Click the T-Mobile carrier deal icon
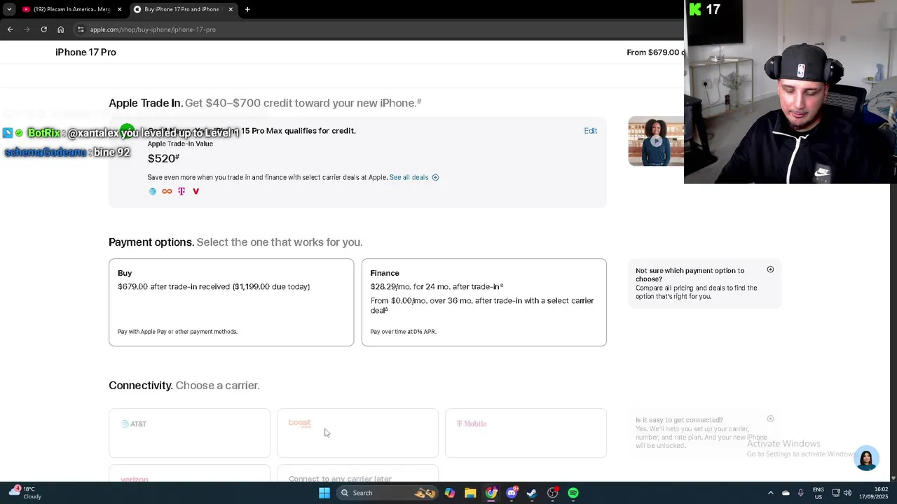Screen dimensions: 897x504 point(182,191)
